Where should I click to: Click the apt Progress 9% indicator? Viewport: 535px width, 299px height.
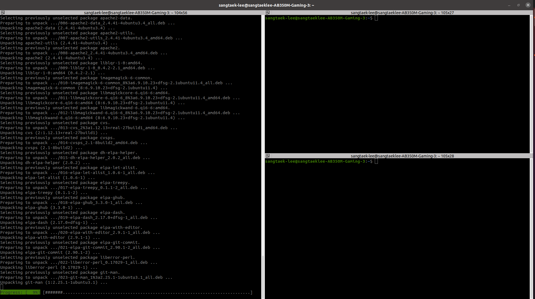click(20, 292)
